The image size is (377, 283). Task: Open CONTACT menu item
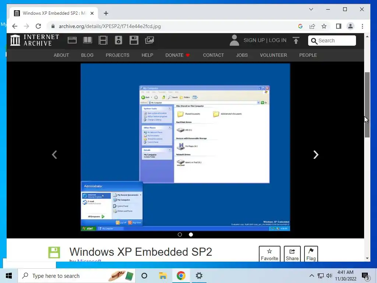213,55
